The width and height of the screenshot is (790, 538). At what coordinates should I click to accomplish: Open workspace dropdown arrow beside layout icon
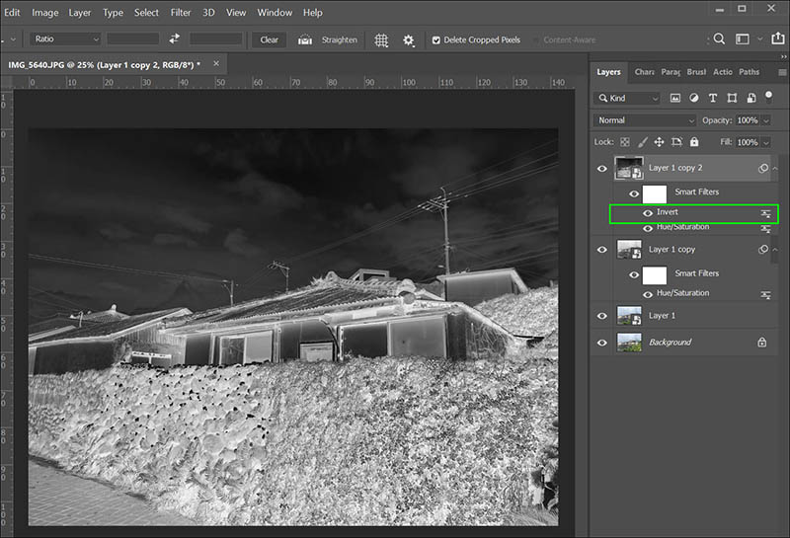click(x=759, y=38)
